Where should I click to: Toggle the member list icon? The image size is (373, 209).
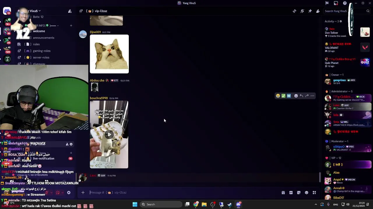tap(318, 11)
